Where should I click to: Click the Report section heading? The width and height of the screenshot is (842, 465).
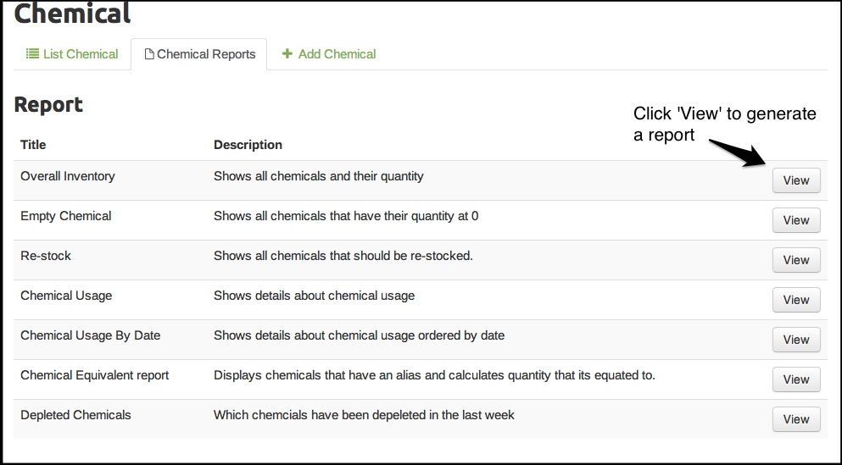48,105
